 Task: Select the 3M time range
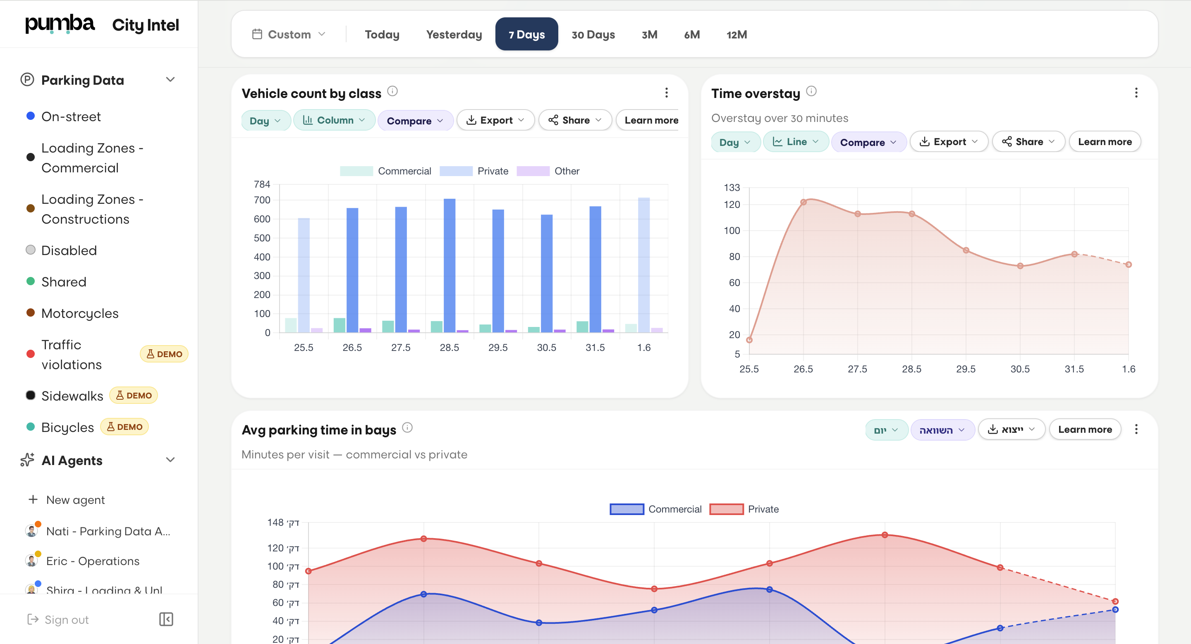click(x=650, y=34)
